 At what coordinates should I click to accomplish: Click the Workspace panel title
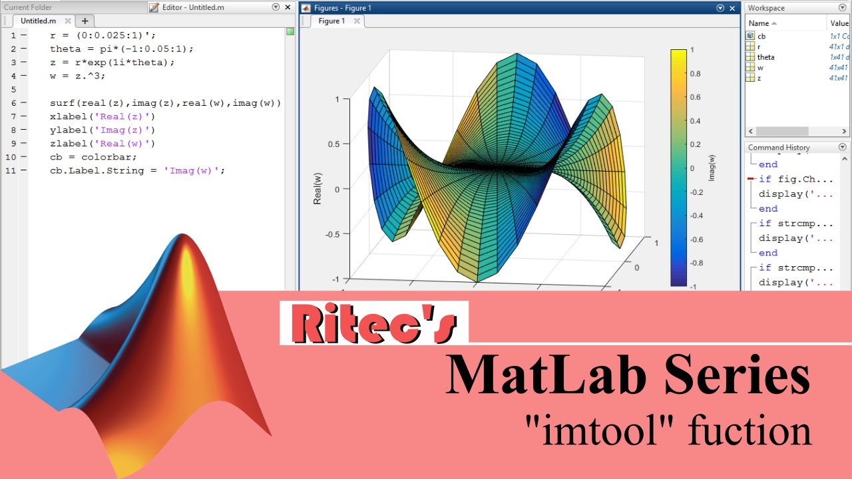(766, 8)
